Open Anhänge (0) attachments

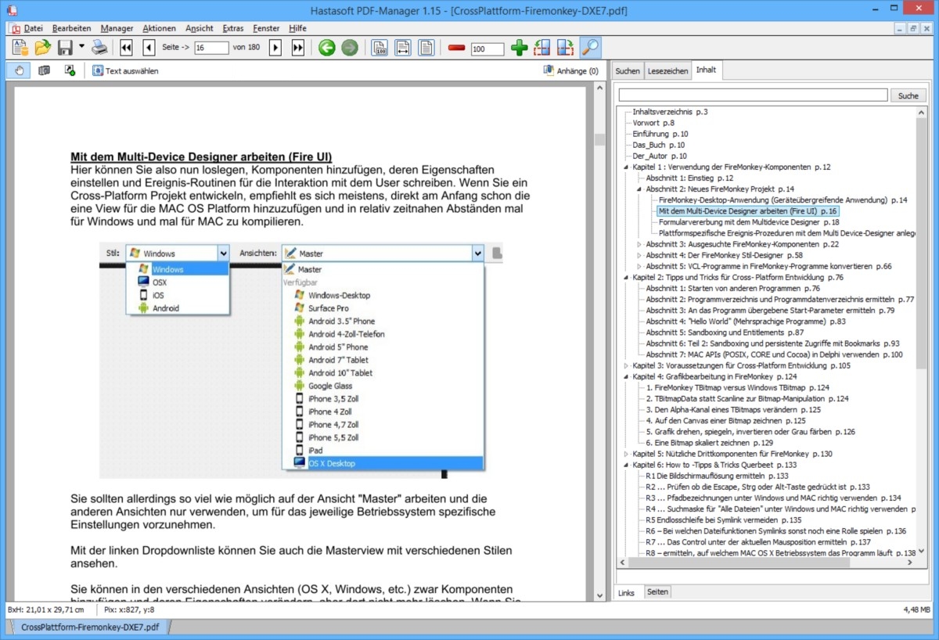(570, 70)
